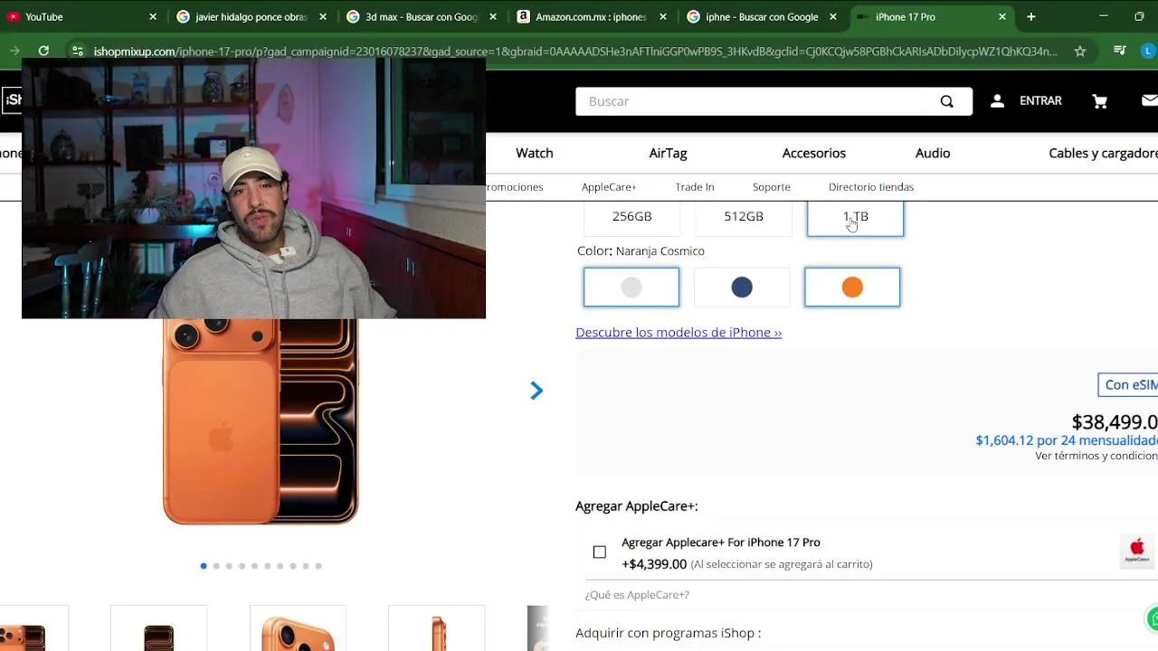Open the Audio category menu
The image size is (1158, 651).
[x=933, y=153]
